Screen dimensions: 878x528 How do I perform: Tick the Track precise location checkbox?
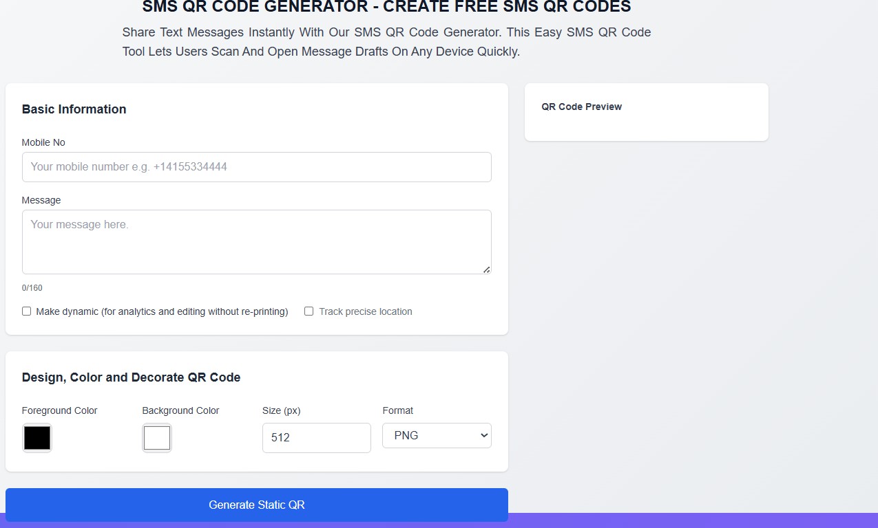coord(309,311)
